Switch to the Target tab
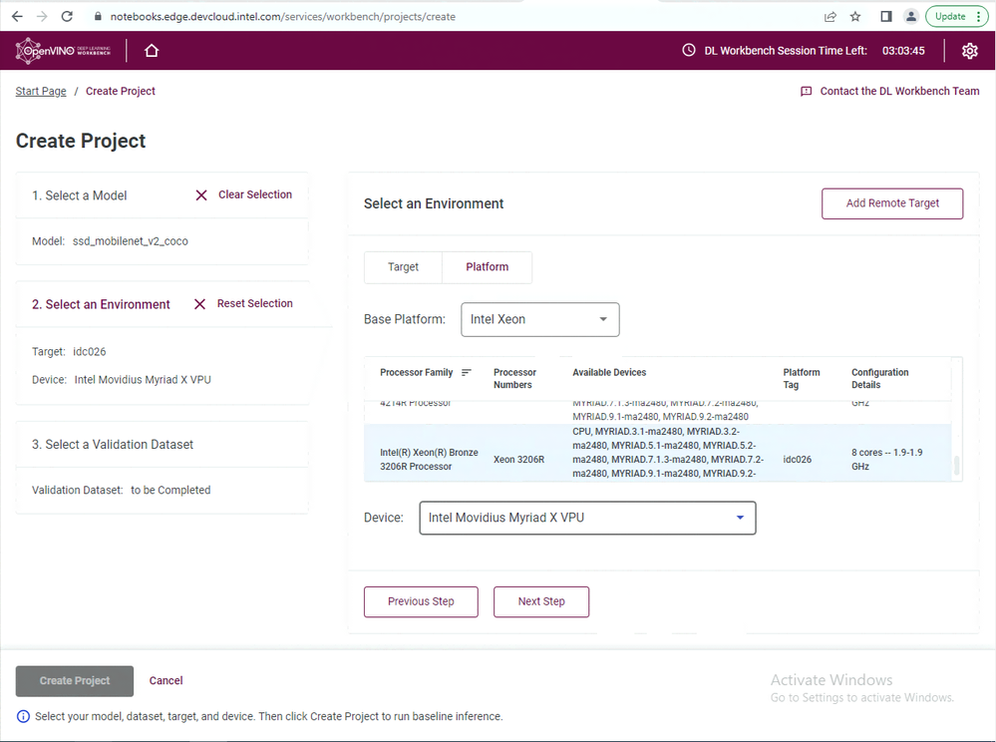 click(403, 267)
